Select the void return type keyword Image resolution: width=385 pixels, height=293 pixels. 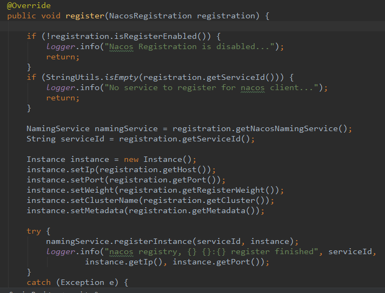click(51, 16)
